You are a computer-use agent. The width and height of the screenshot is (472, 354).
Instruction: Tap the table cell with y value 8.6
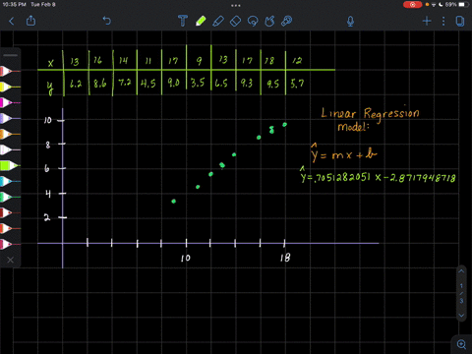tap(100, 83)
